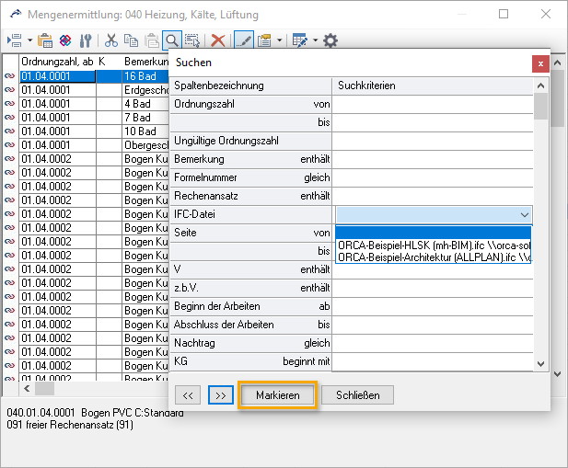Click the Ordnungszahl bis search field

point(433,123)
